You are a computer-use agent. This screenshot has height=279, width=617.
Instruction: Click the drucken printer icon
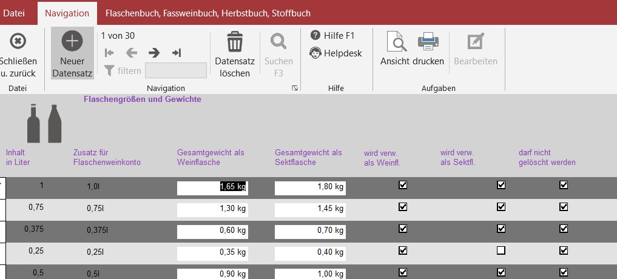pyautogui.click(x=428, y=42)
